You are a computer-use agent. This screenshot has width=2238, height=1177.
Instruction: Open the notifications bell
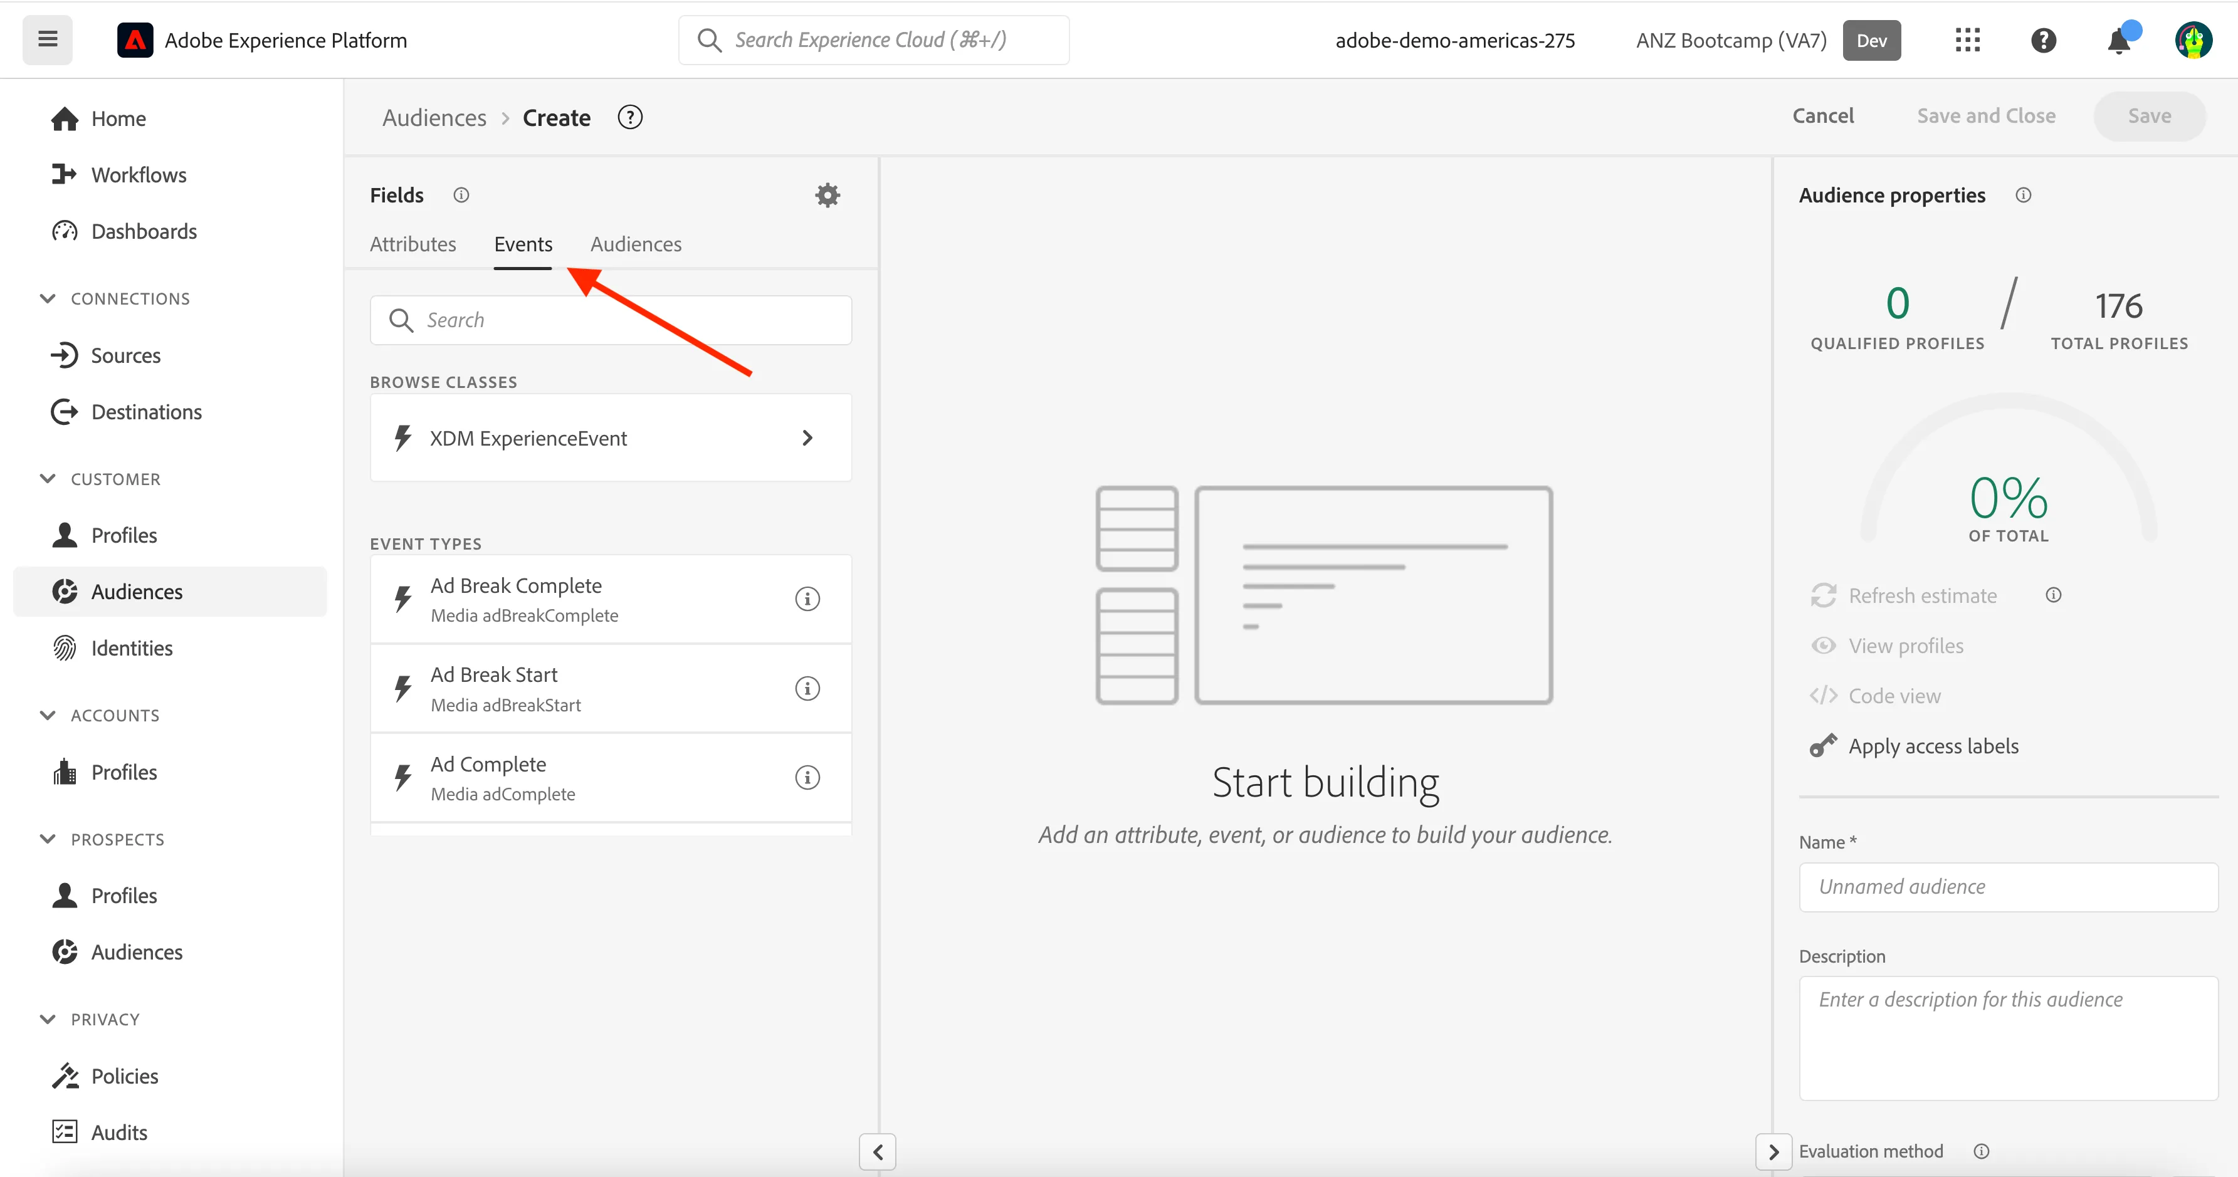tap(2120, 40)
